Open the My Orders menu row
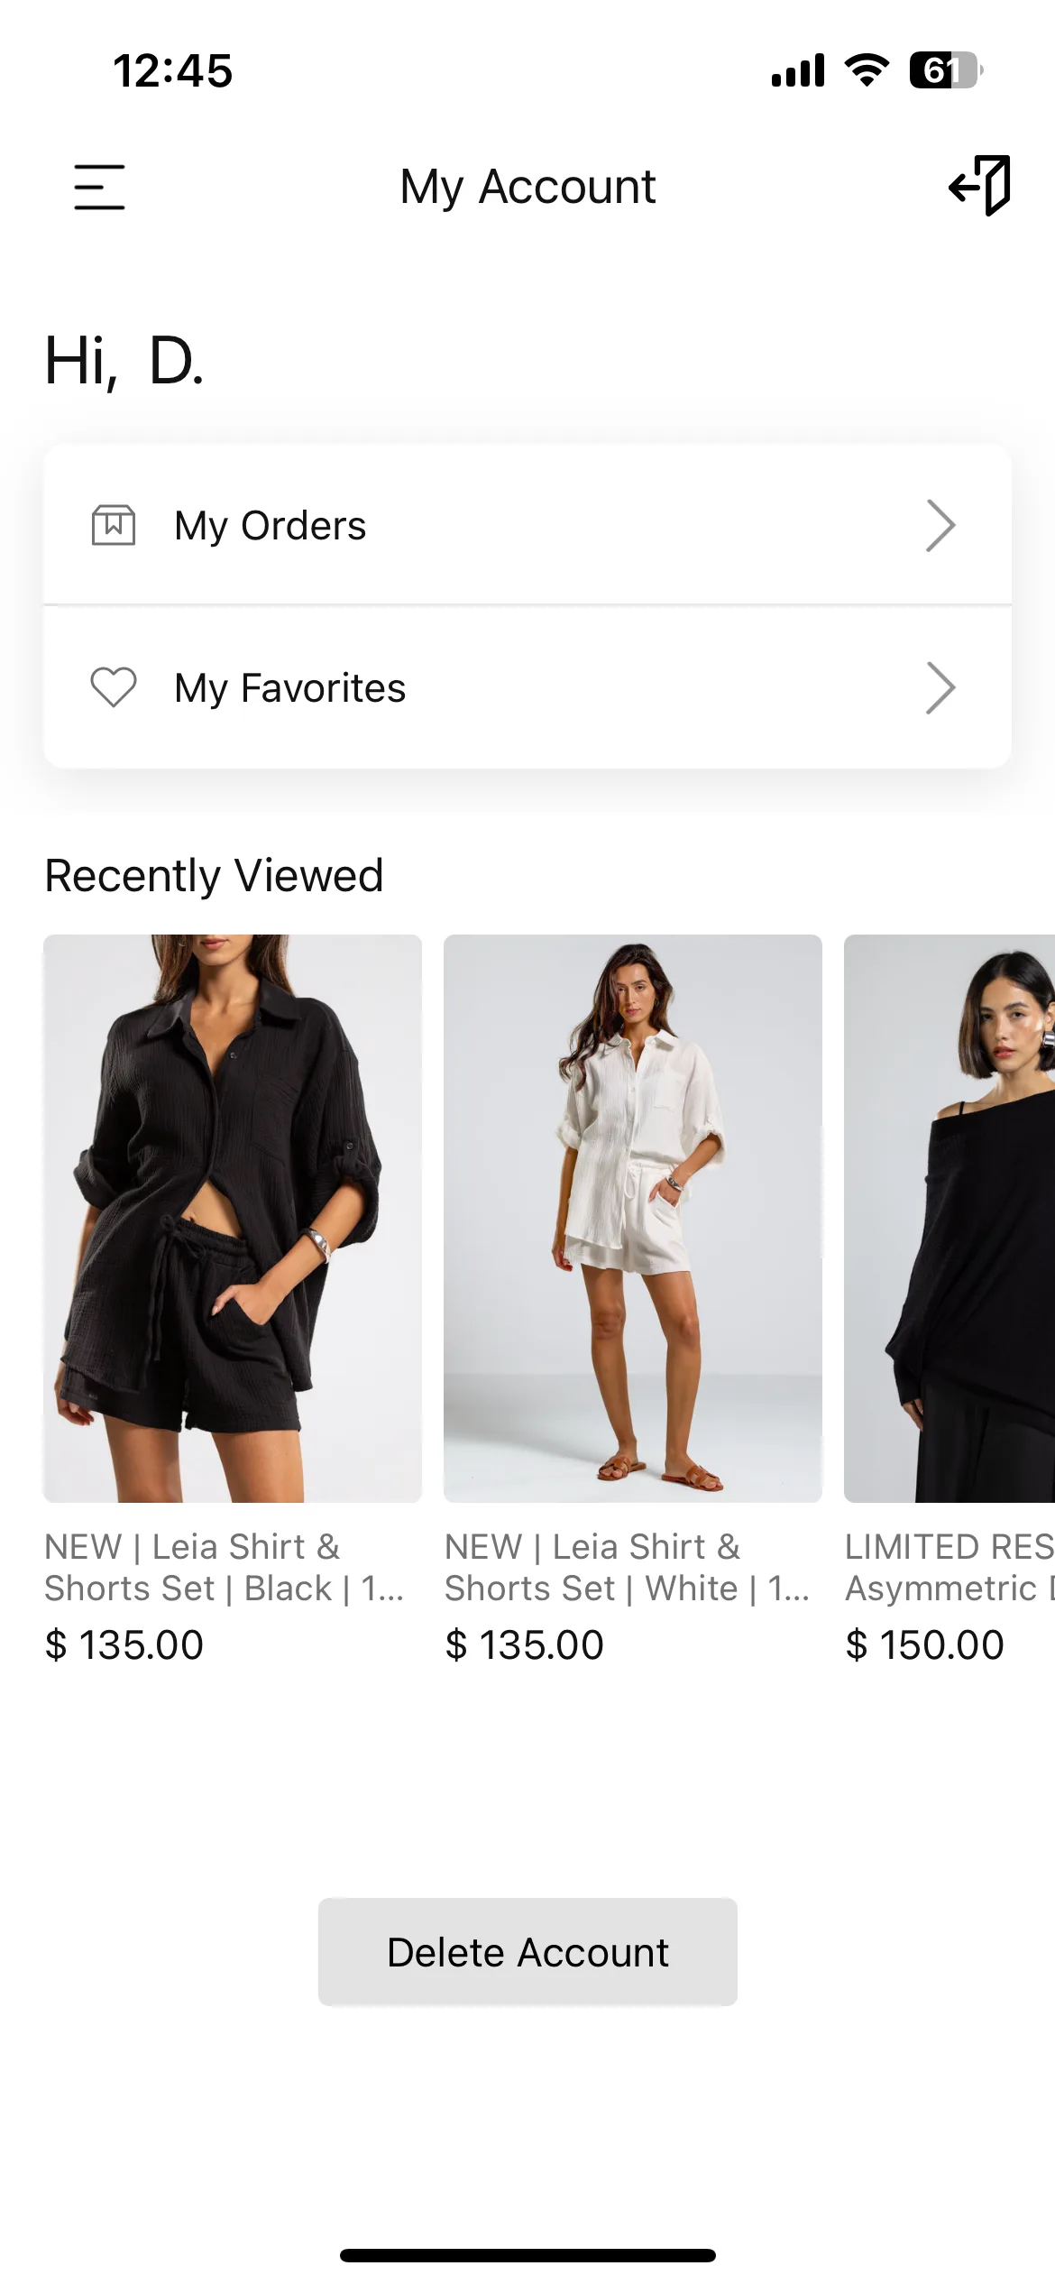 pyautogui.click(x=527, y=525)
